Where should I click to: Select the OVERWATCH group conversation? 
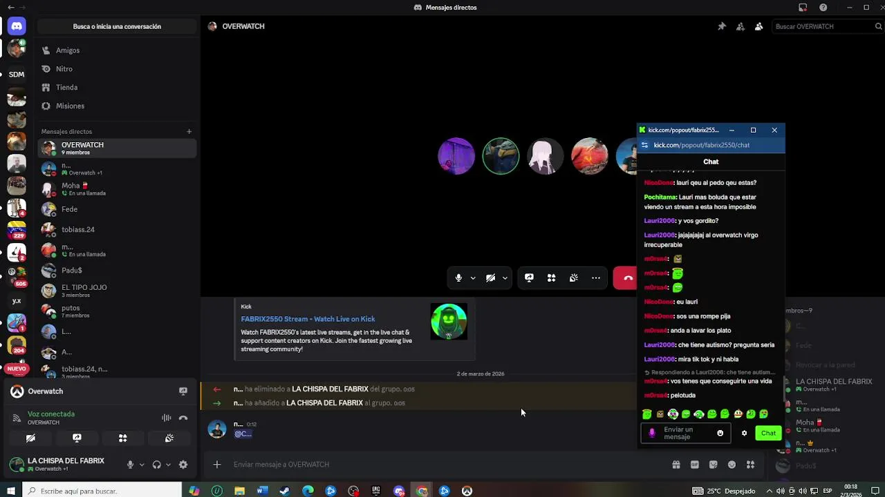click(x=117, y=148)
